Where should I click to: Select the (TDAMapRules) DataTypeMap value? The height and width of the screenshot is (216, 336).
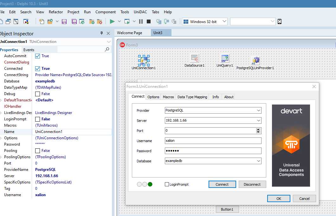pyautogui.click(x=48, y=87)
